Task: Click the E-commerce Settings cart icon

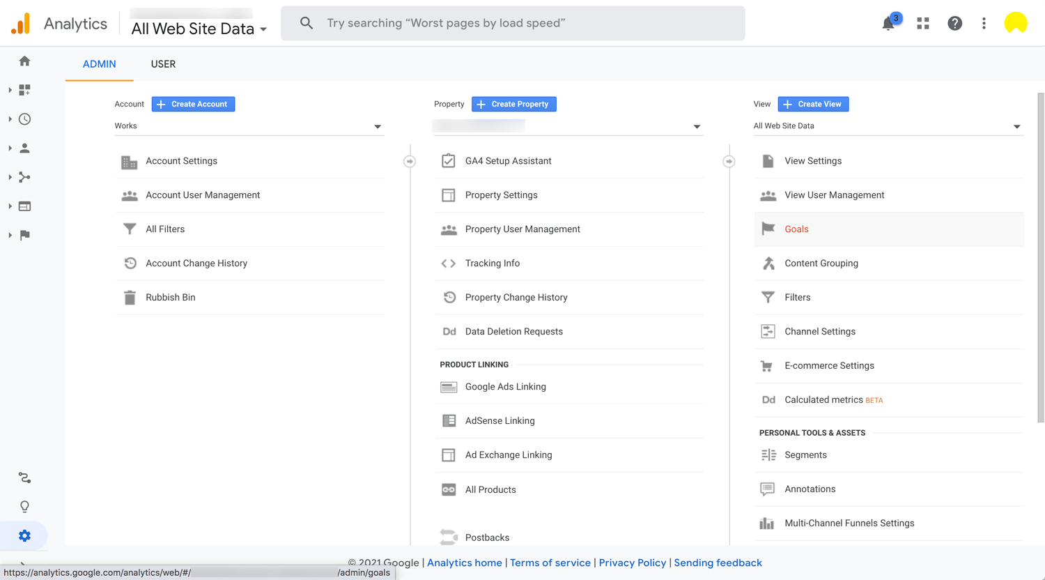Action: pos(767,366)
